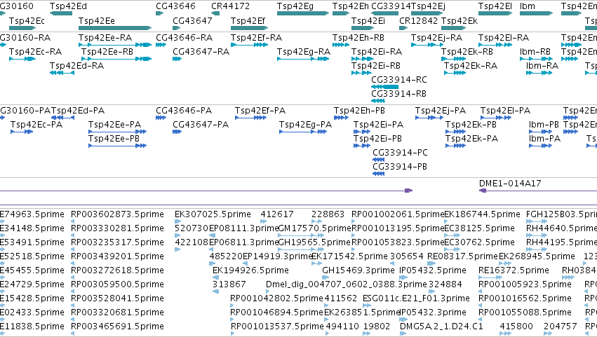Click the 'CR12842' gene label

[x=418, y=21]
